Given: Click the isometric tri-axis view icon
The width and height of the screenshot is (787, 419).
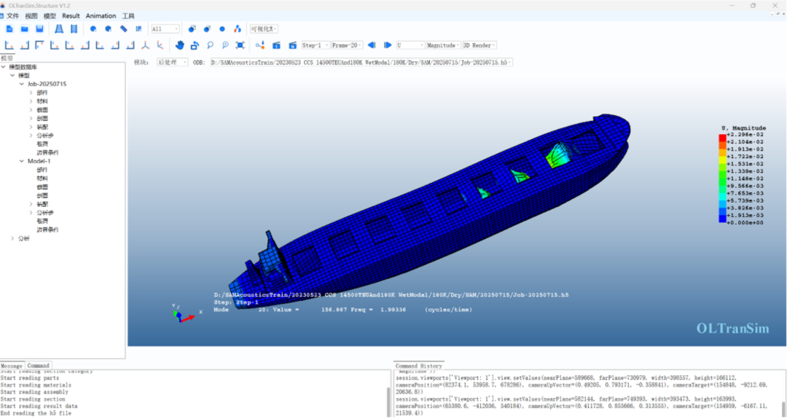Looking at the screenshot, I should click(x=145, y=45).
